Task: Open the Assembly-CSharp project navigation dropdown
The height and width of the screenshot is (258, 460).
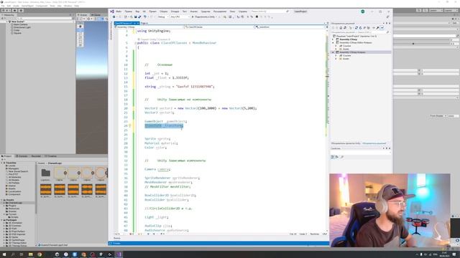Action: [149, 27]
